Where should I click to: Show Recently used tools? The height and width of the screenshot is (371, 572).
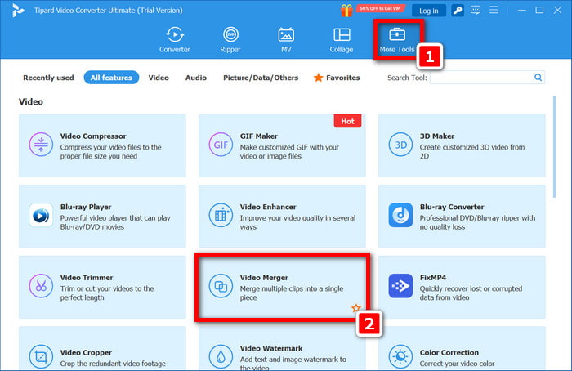coord(48,78)
